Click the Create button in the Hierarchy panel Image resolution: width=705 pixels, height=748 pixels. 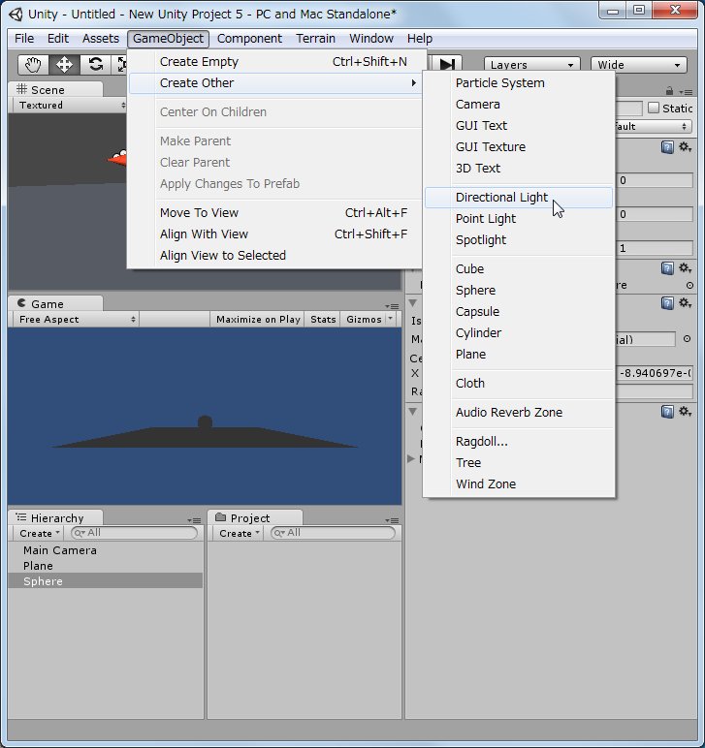pos(39,533)
